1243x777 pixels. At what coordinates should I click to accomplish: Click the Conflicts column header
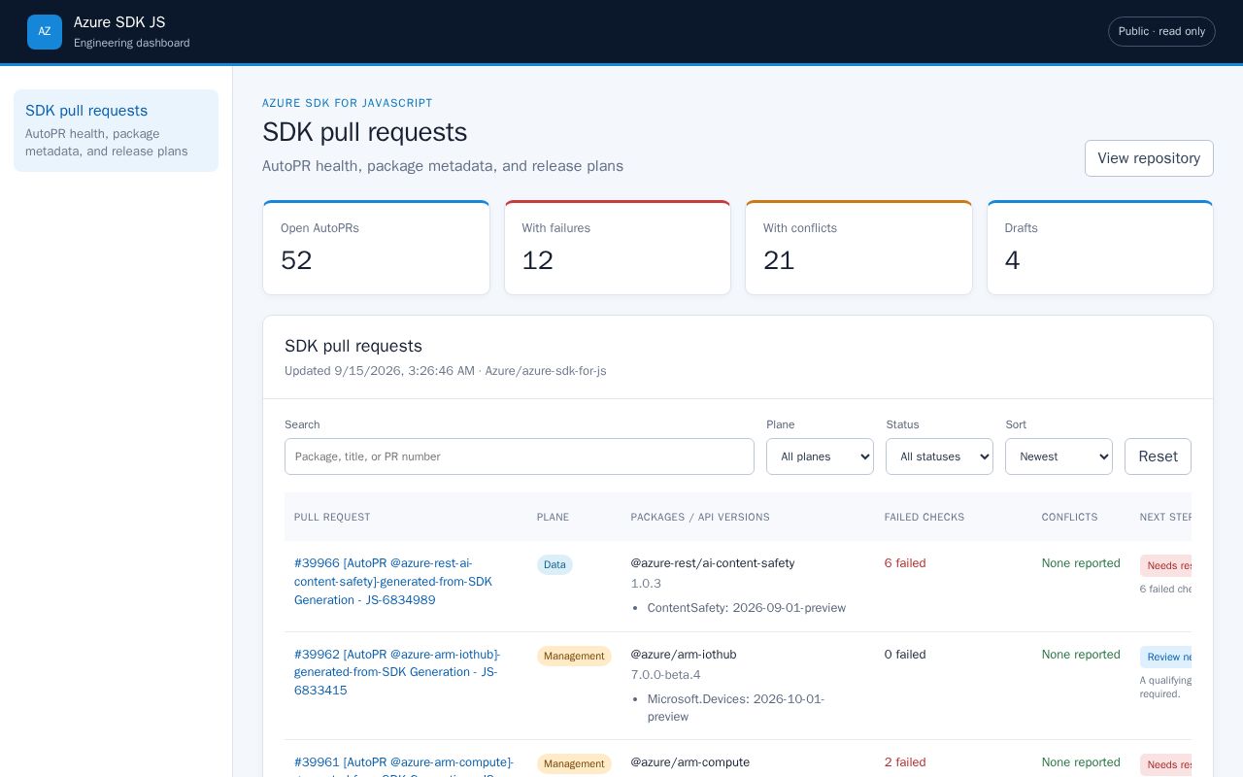coord(1069,517)
